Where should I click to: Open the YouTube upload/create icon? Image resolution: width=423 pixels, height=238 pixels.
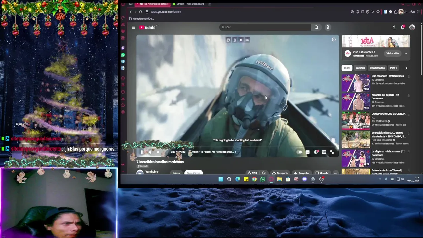click(x=394, y=27)
